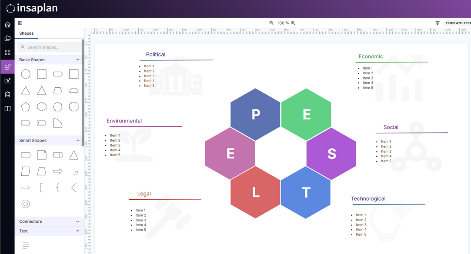The width and height of the screenshot is (471, 254).
Task: Click the Political heading
Action: click(156, 54)
